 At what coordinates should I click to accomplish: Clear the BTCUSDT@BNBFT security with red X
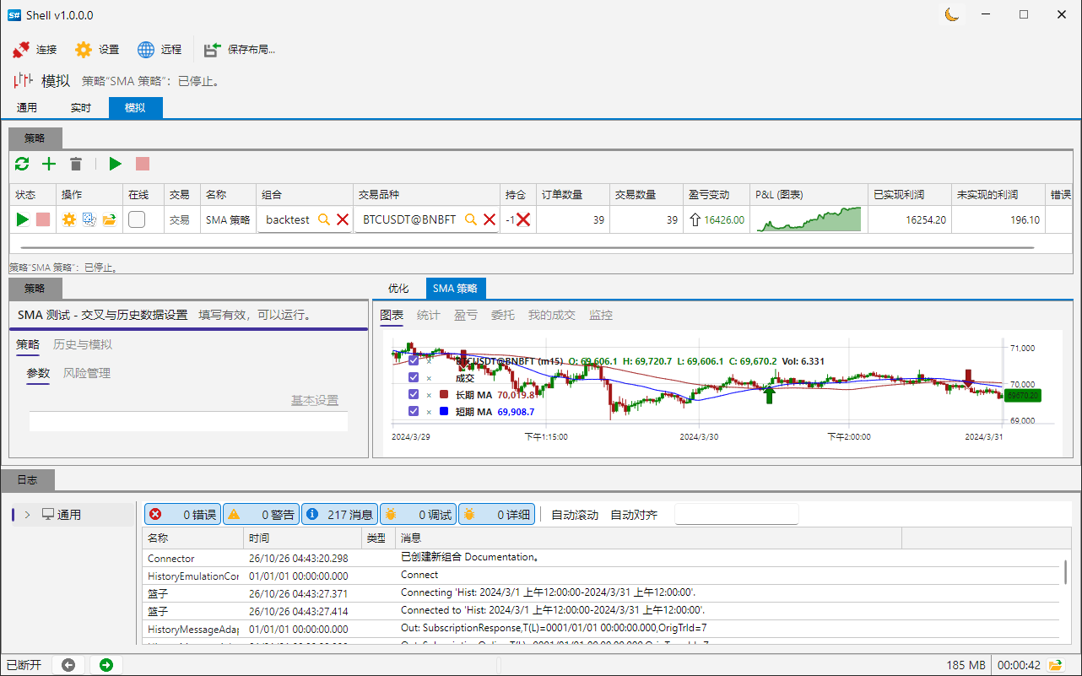[490, 219]
